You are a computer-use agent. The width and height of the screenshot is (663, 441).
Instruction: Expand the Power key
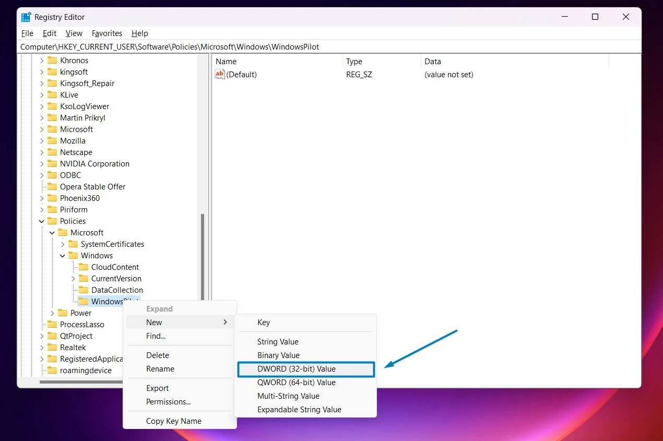point(52,313)
